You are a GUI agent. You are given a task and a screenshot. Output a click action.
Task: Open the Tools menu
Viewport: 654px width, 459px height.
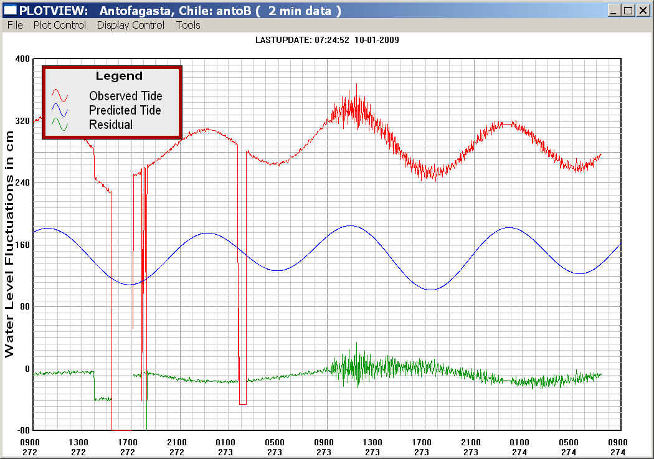[188, 25]
